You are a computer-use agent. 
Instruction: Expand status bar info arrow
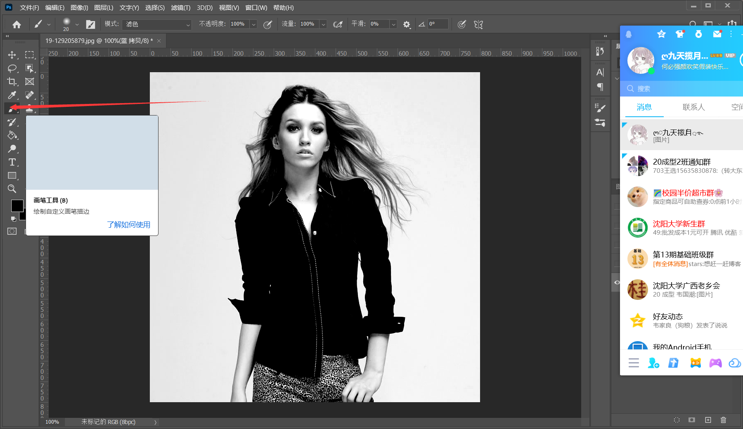(155, 422)
